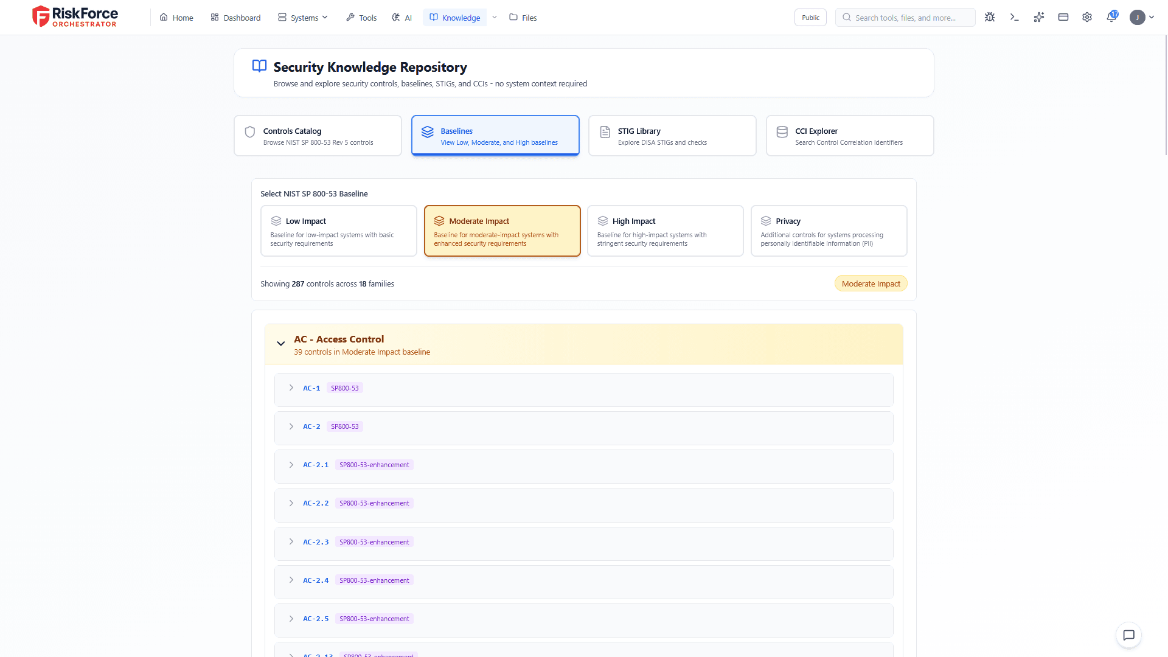Click the search tools and files field
Image resolution: width=1168 pixels, height=657 pixels.
click(905, 17)
